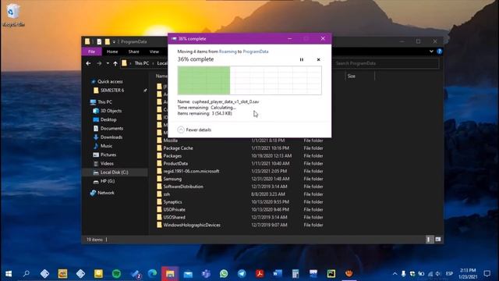Select the USOPrivate folder
Screen dimensions: 499x281
coord(174,210)
